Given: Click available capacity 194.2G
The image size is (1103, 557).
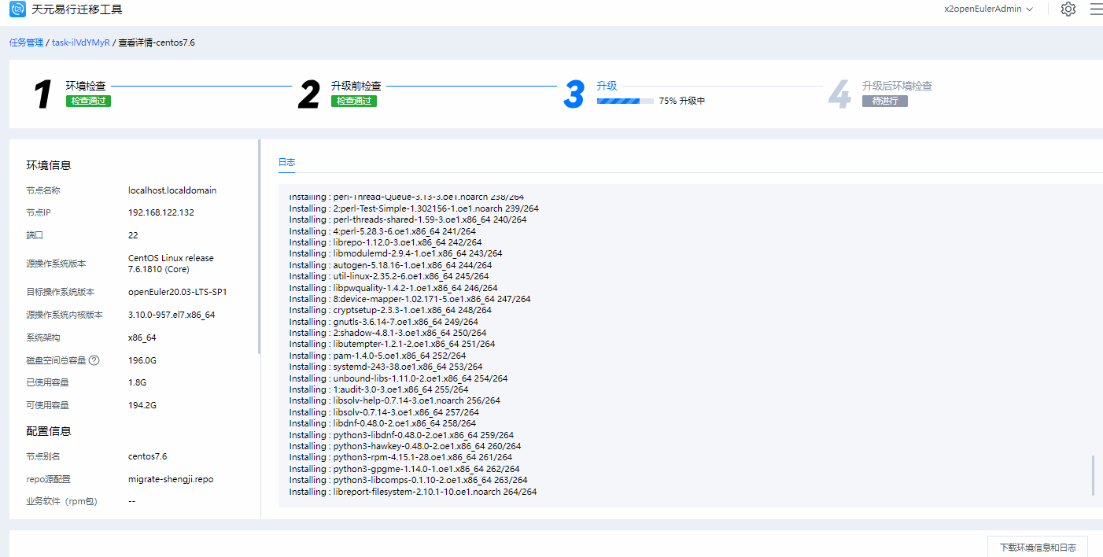Looking at the screenshot, I should 142,405.
